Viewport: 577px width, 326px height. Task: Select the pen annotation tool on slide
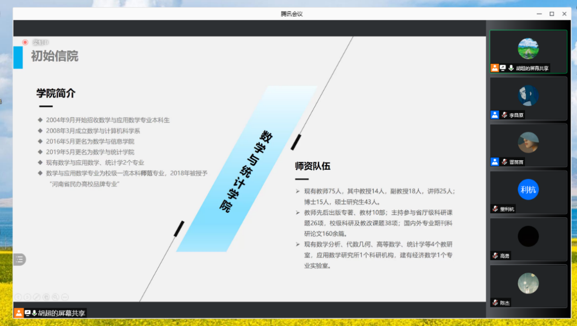tap(37, 297)
